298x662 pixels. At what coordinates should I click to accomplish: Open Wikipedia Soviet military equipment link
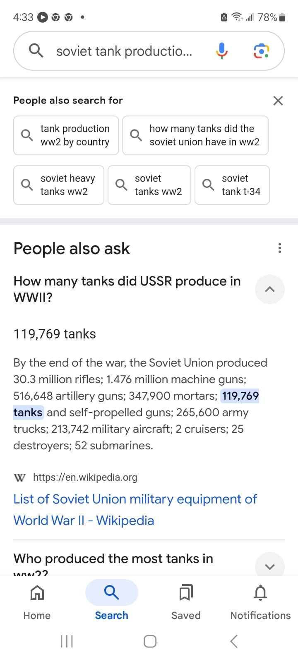pyautogui.click(x=135, y=510)
